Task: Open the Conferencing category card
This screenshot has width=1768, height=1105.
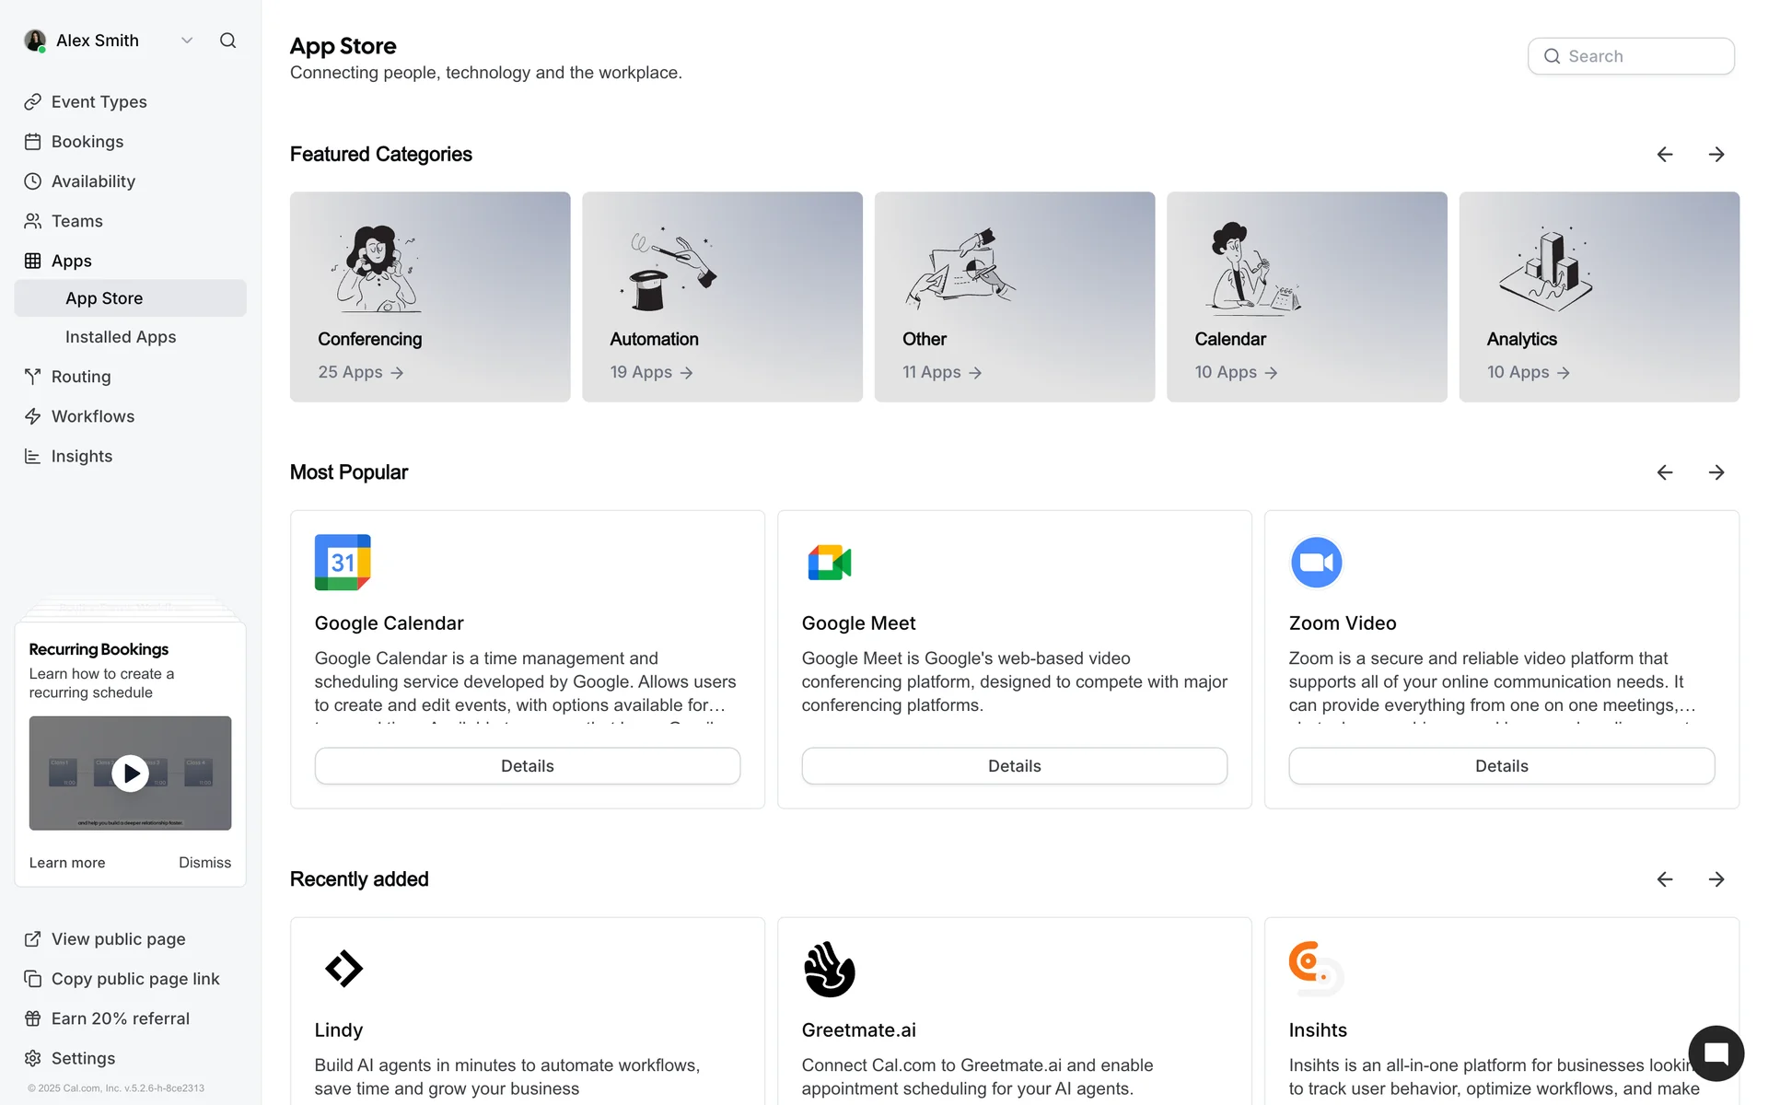Action: (x=430, y=297)
